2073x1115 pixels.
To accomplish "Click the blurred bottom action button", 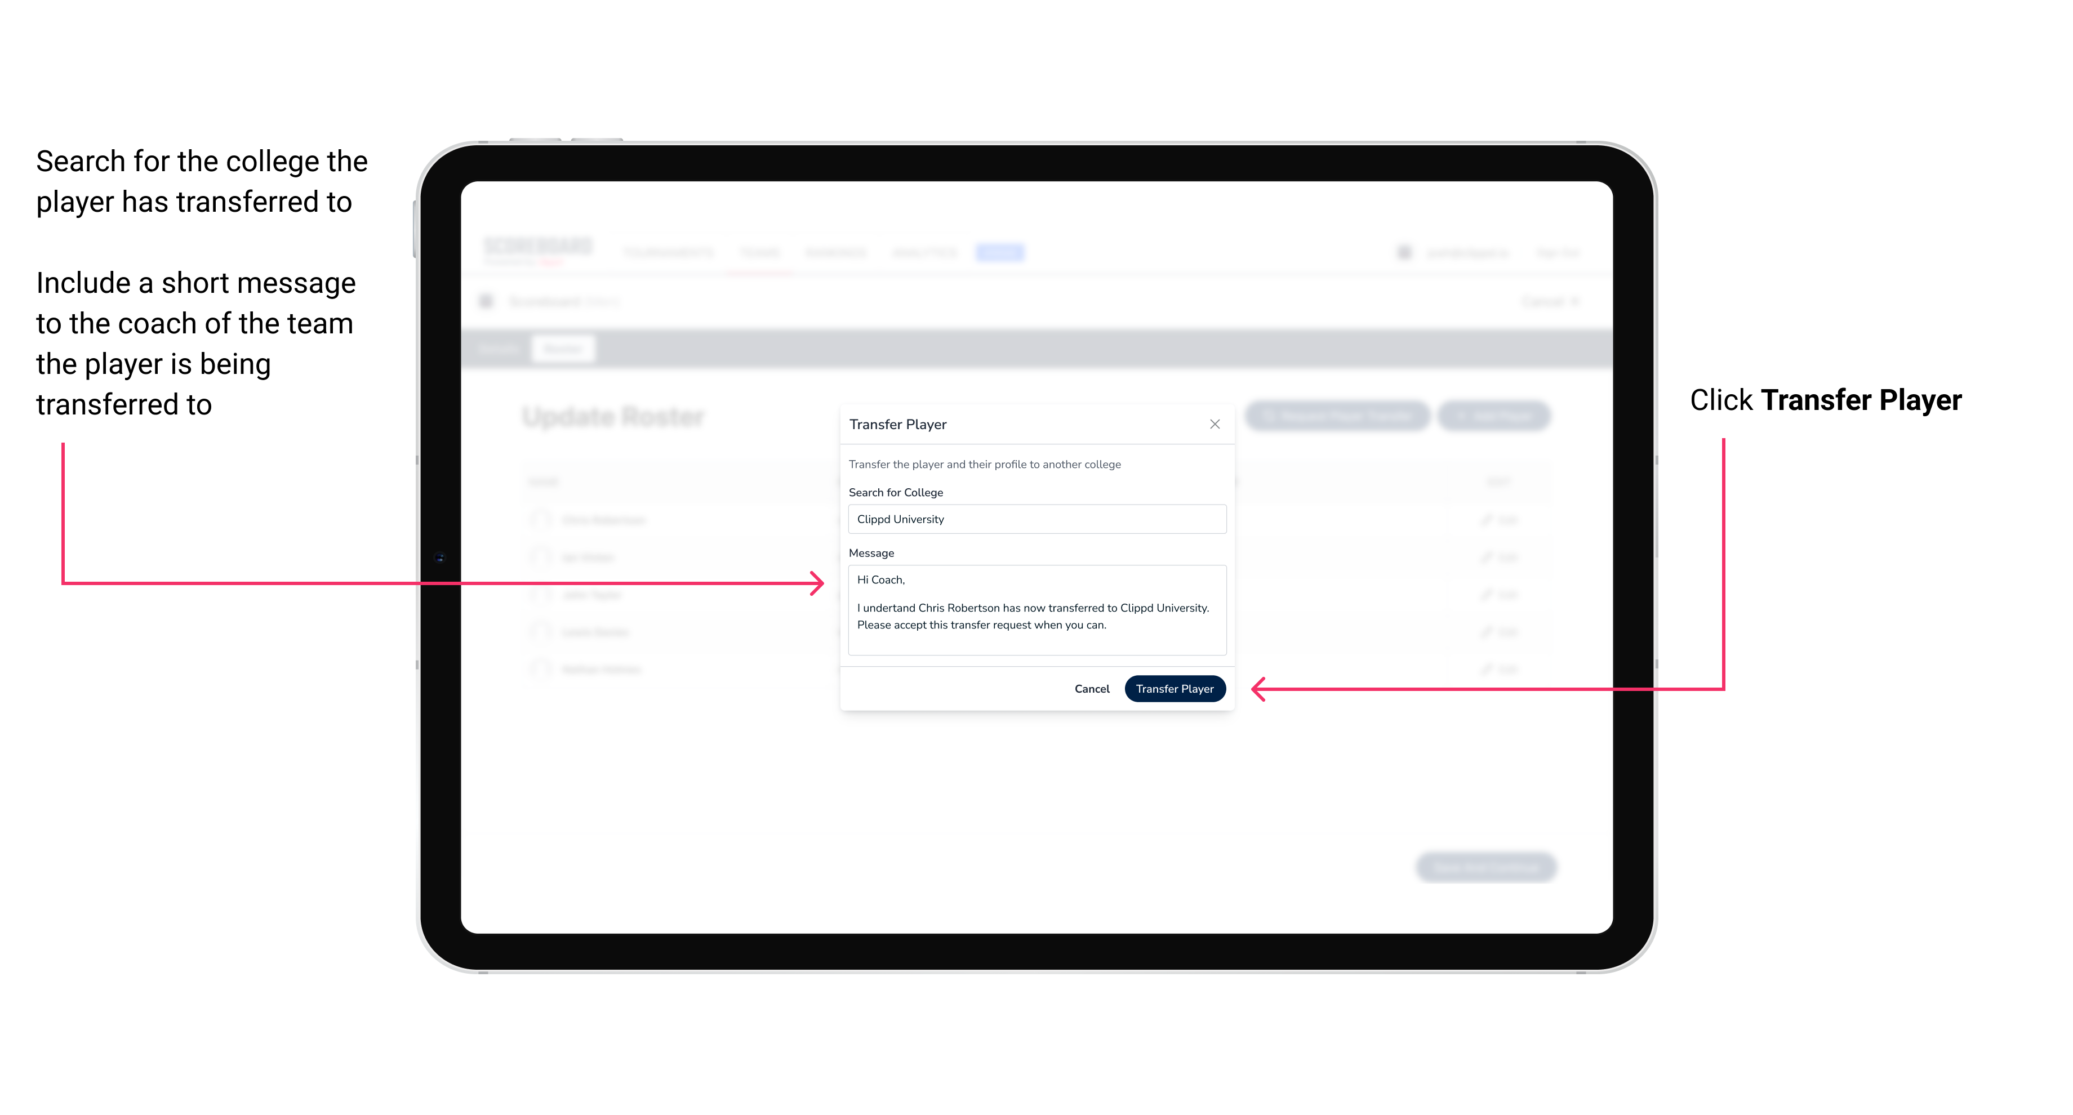I will [x=1488, y=865].
